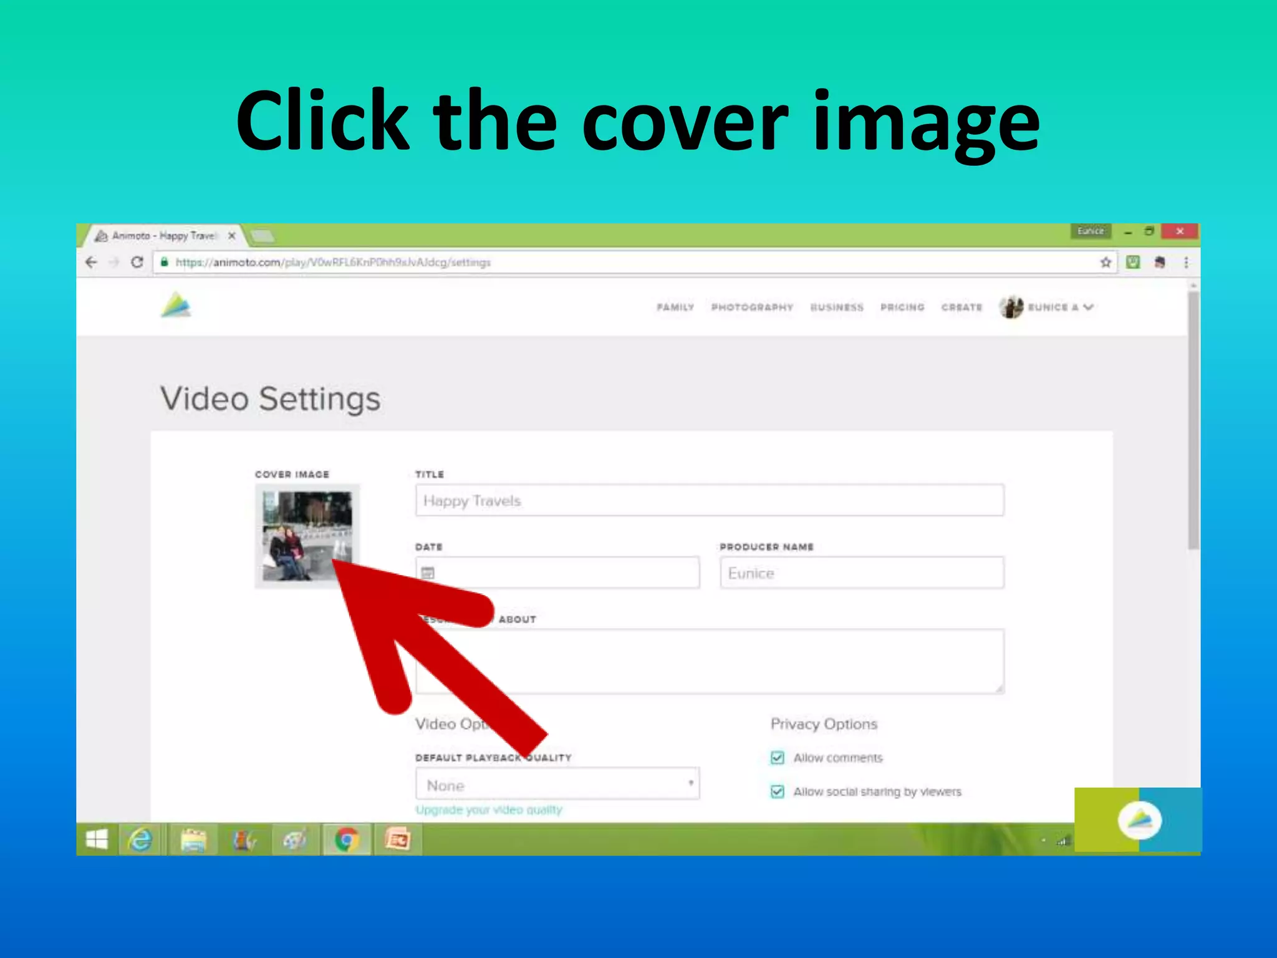Open a new browser tab

(x=263, y=236)
